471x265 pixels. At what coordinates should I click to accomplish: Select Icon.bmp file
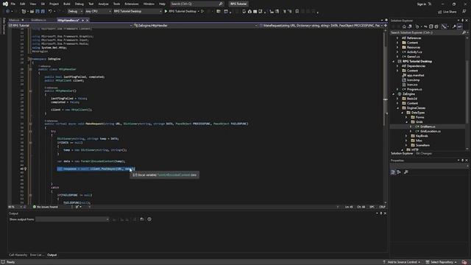tap(414, 80)
